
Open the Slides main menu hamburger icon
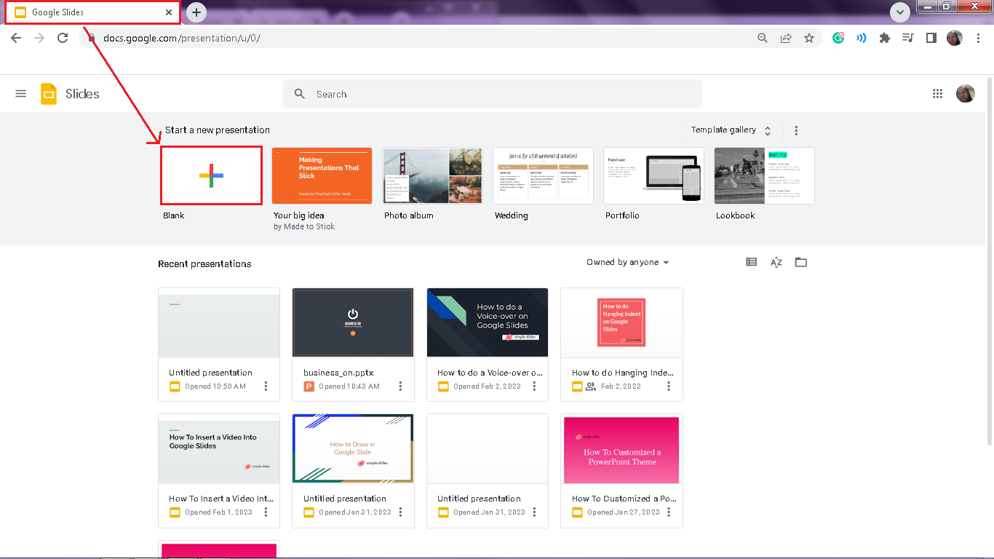tap(20, 93)
